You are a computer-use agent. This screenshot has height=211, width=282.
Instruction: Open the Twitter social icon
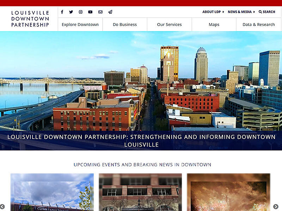(71, 12)
